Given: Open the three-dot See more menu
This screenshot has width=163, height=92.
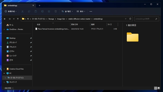Looking at the screenshot, I should click(91, 11).
